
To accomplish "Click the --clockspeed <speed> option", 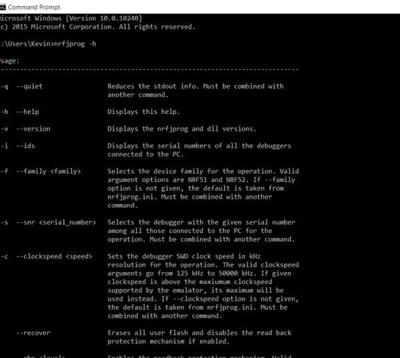I will 55,257.
